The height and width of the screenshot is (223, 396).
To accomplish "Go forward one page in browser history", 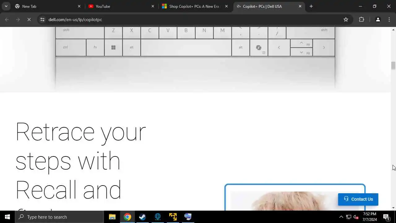I will pos(18,20).
